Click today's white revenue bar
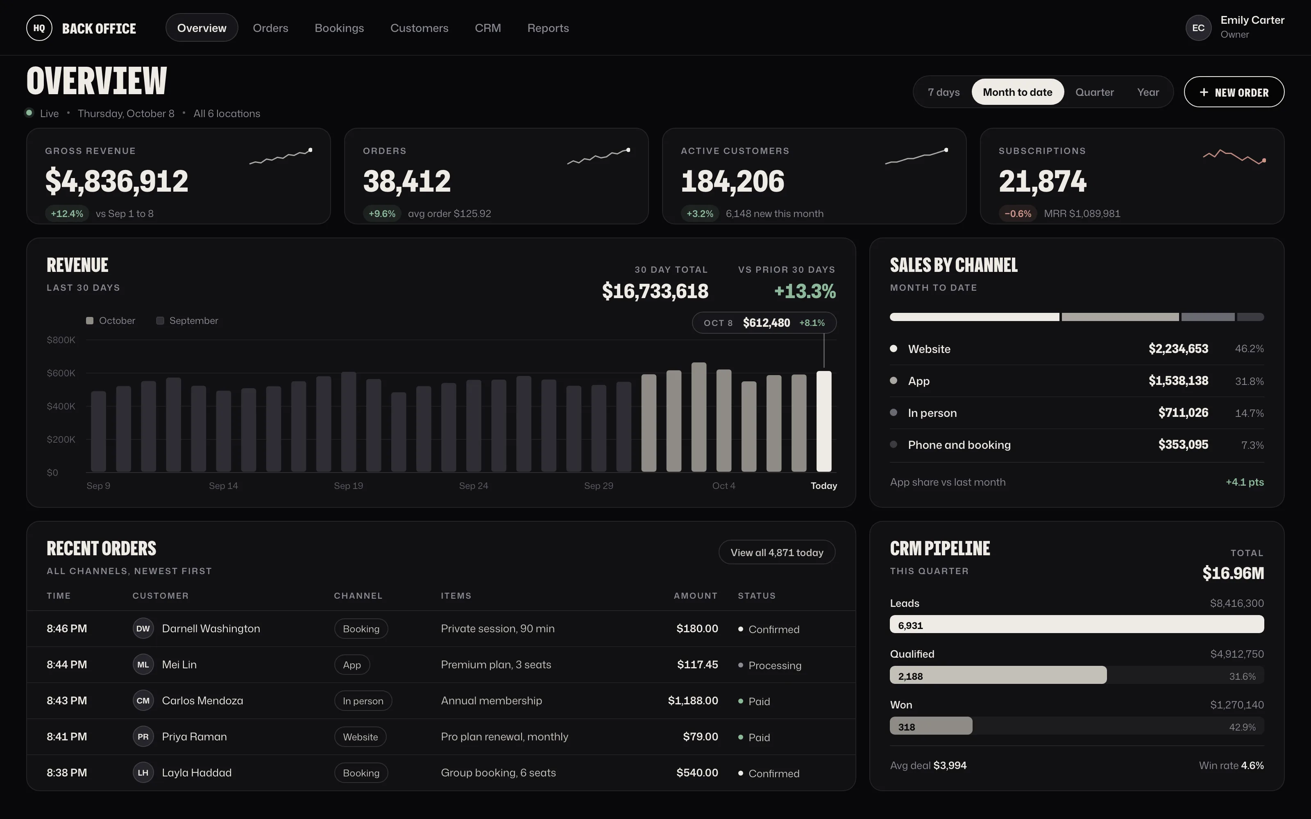 (x=823, y=421)
